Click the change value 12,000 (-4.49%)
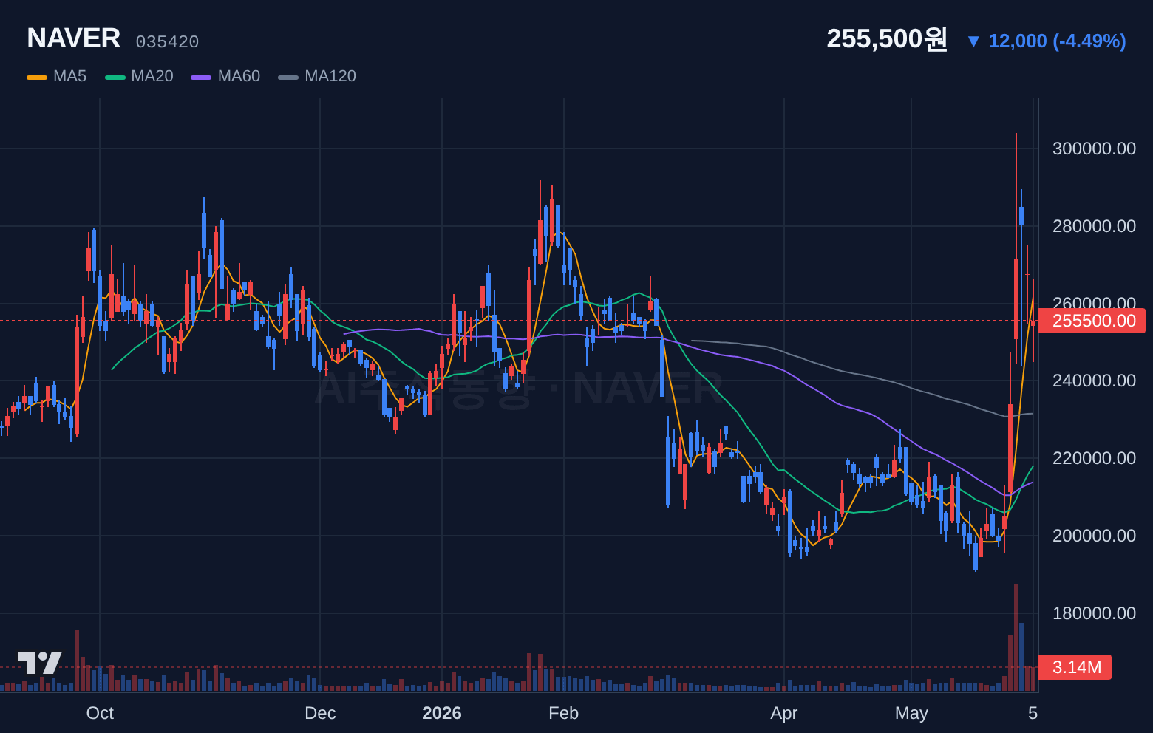Viewport: 1153px width, 733px height. point(1057,41)
